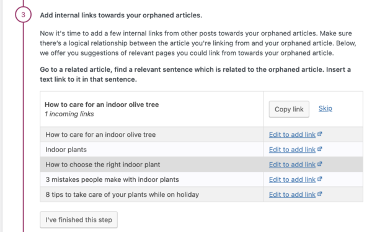Edit 'How to choose the right indoor plant' link

[292, 165]
